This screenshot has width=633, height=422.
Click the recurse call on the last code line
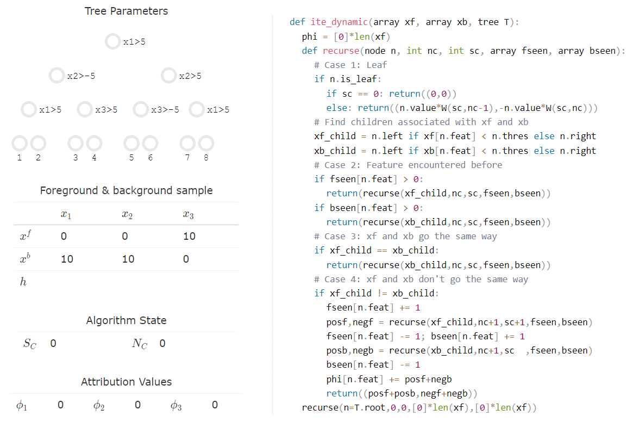(x=318, y=407)
